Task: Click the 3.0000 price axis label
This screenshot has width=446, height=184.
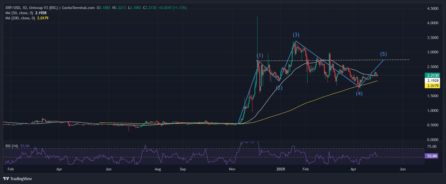Action: pyautogui.click(x=433, y=52)
